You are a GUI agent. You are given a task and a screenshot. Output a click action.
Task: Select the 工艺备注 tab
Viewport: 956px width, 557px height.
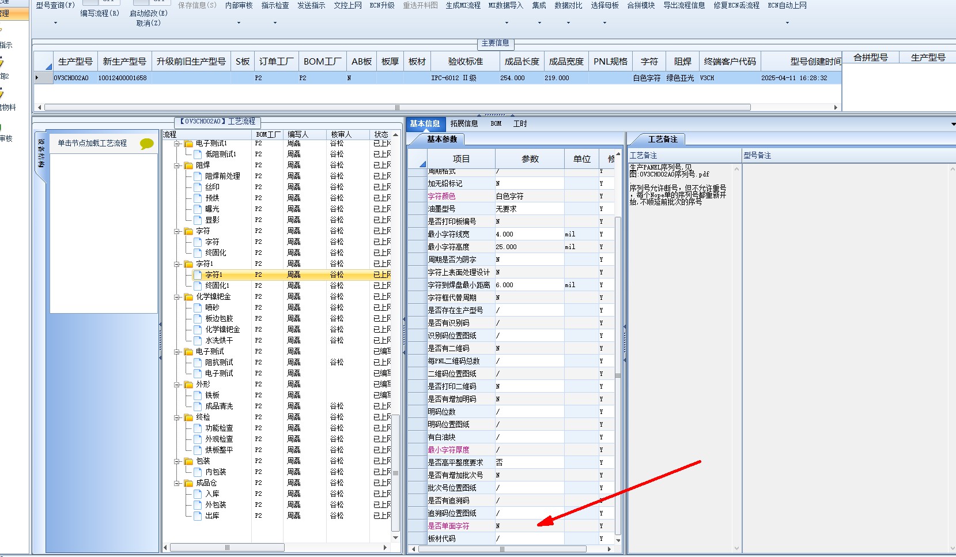[x=663, y=139]
